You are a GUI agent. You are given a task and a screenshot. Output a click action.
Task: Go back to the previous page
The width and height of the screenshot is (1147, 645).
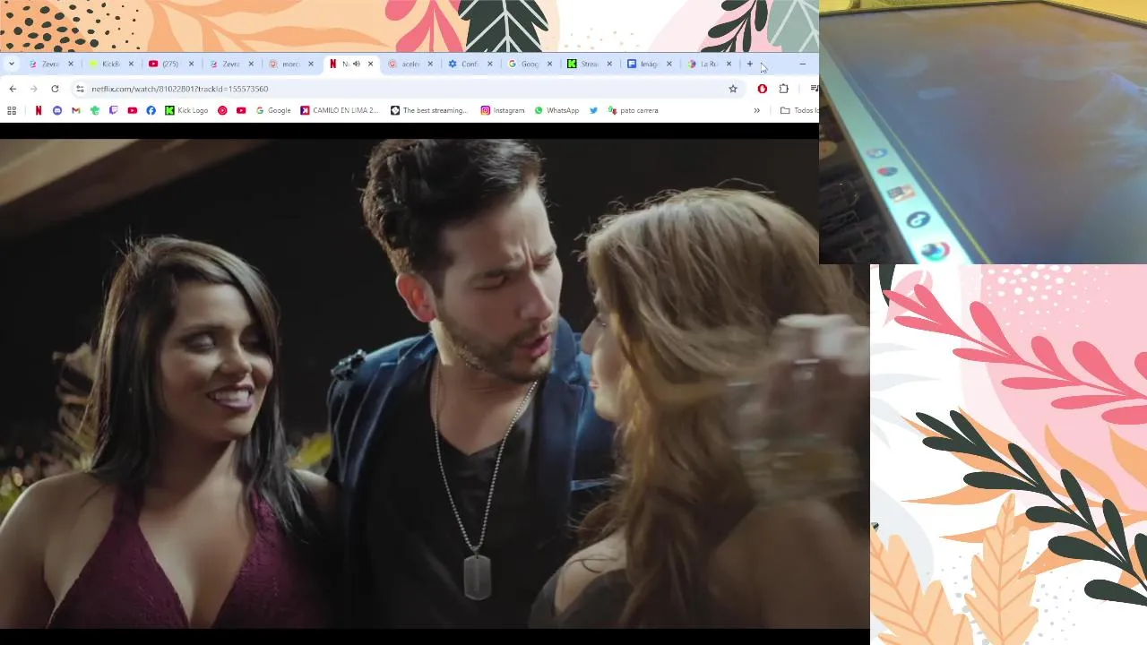[x=13, y=89]
